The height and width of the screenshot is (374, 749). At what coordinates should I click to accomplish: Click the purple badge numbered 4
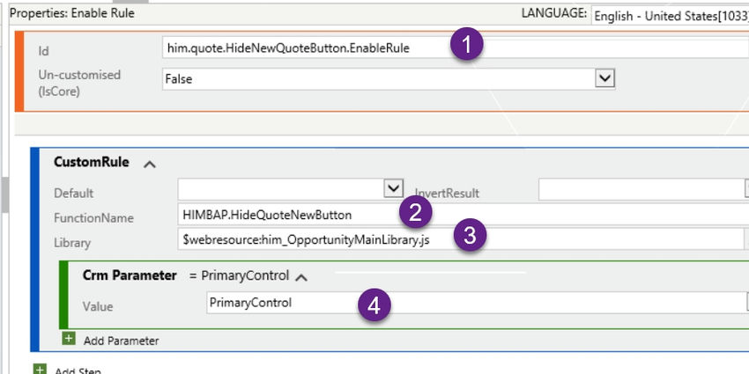pyautogui.click(x=374, y=305)
